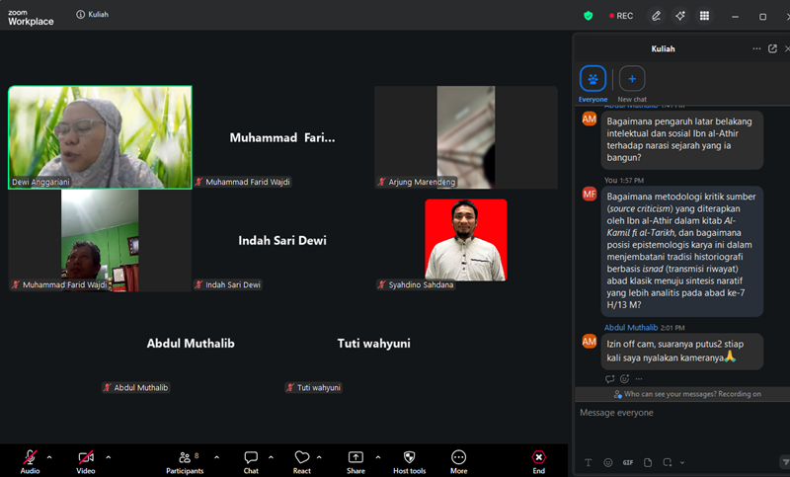Expand the screenshot options chevron in composer
This screenshot has height=477, width=790.
coord(682,462)
